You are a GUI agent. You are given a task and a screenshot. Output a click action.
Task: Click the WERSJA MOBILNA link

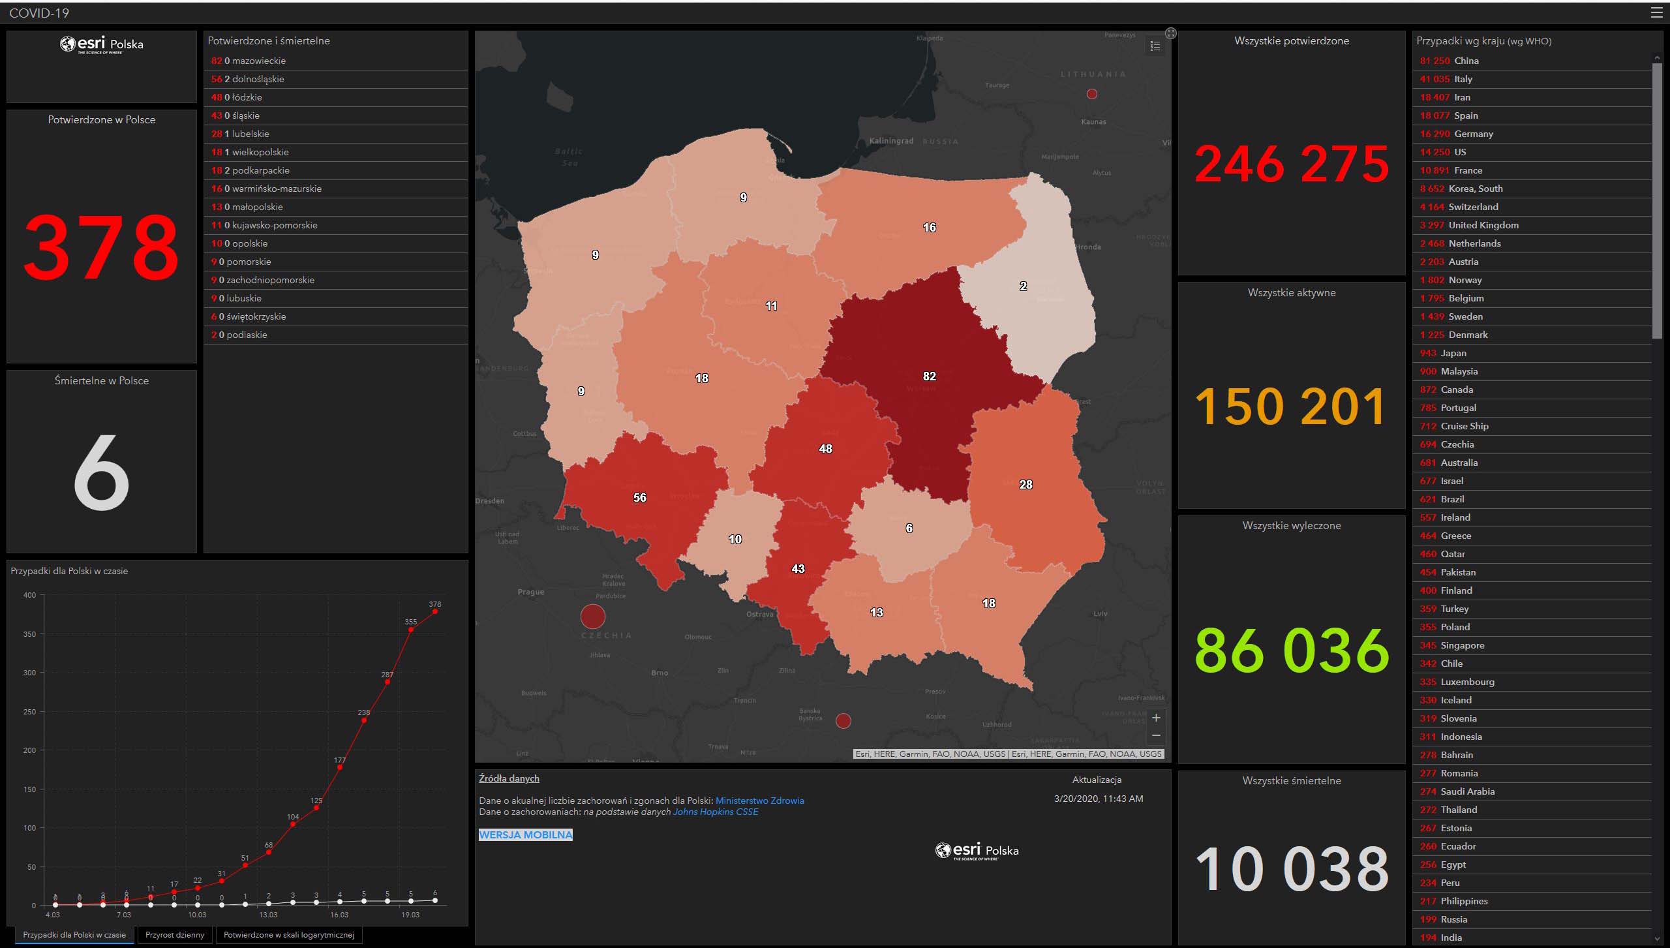525,834
